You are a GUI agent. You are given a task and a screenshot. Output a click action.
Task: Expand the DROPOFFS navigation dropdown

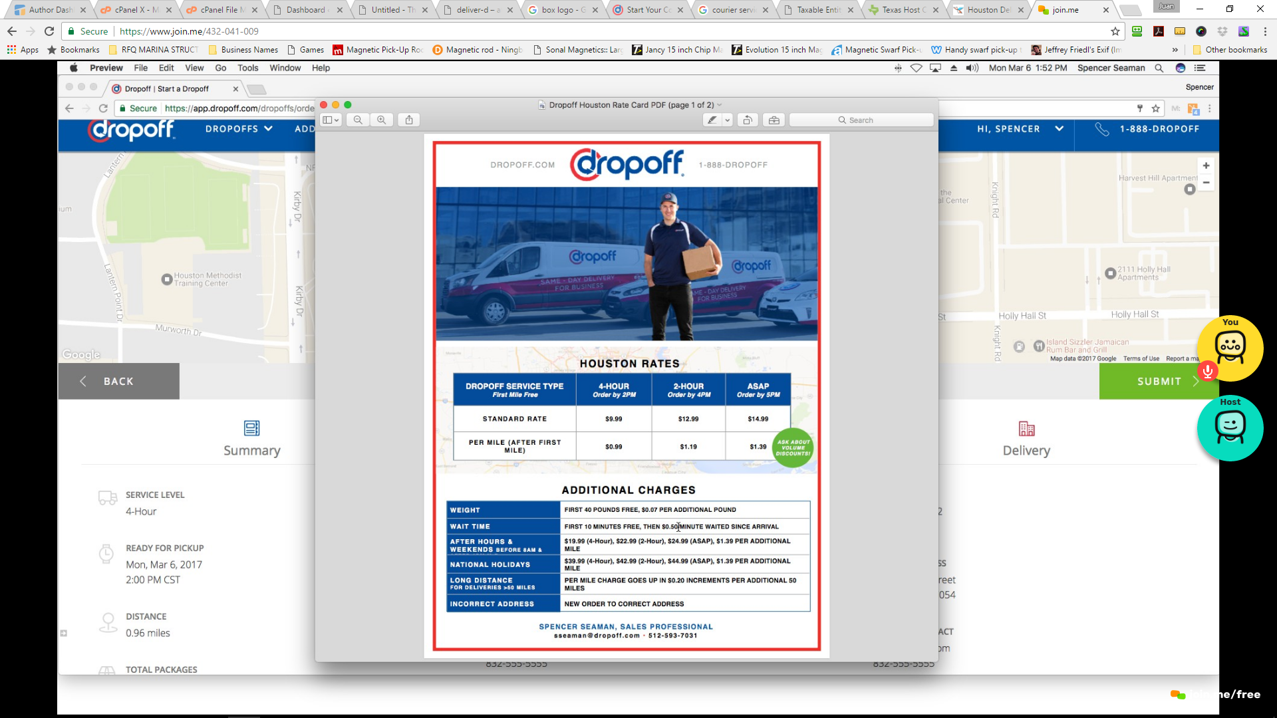[239, 129]
